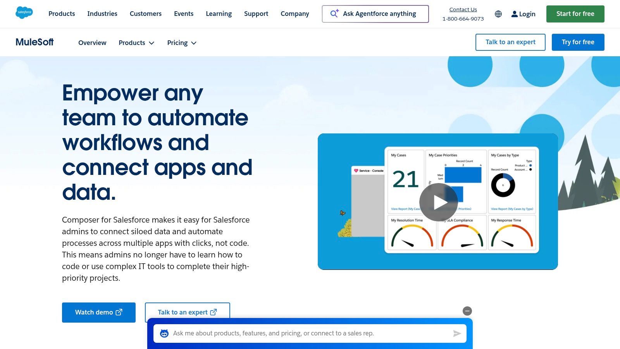Focus the Ask Agentforce anything search field
Viewport: 620px width, 349px height.
(x=380, y=14)
